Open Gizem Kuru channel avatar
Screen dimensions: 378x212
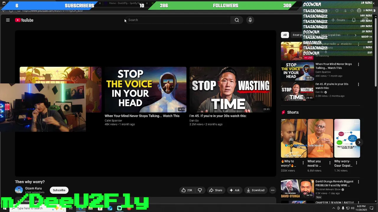click(19, 190)
